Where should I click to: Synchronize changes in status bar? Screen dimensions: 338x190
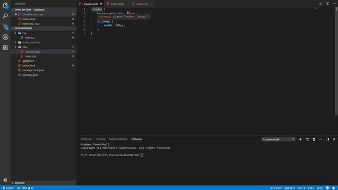19,188
